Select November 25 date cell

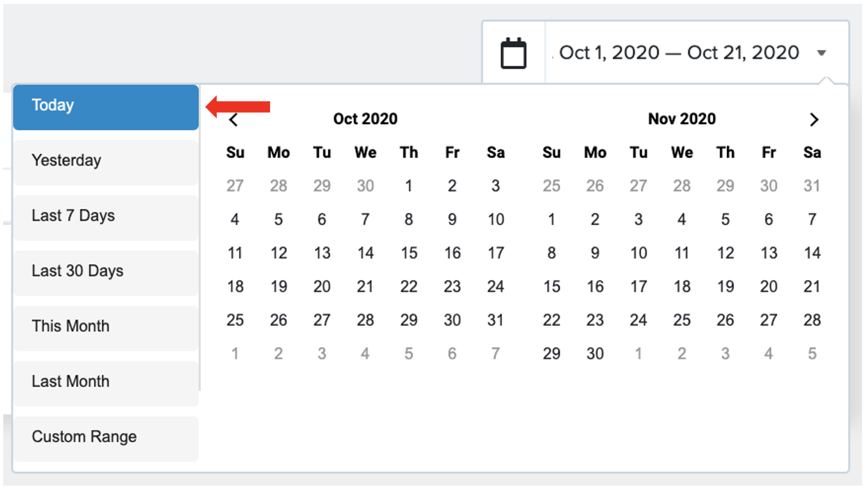tap(682, 320)
